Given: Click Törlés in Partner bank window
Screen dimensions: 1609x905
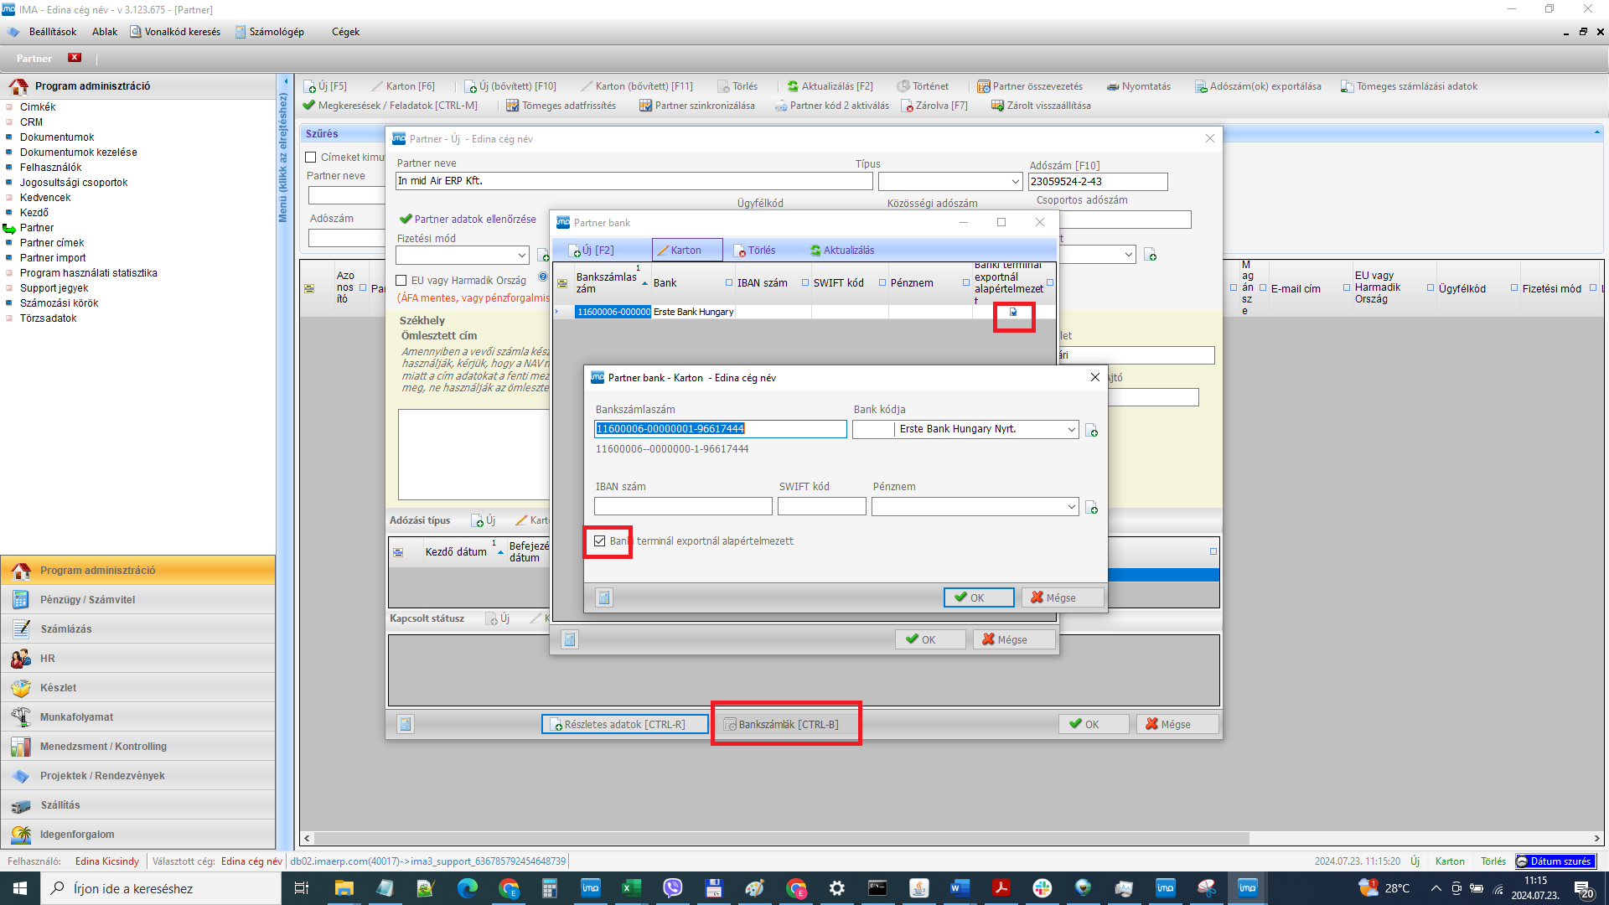Looking at the screenshot, I should click(x=754, y=251).
